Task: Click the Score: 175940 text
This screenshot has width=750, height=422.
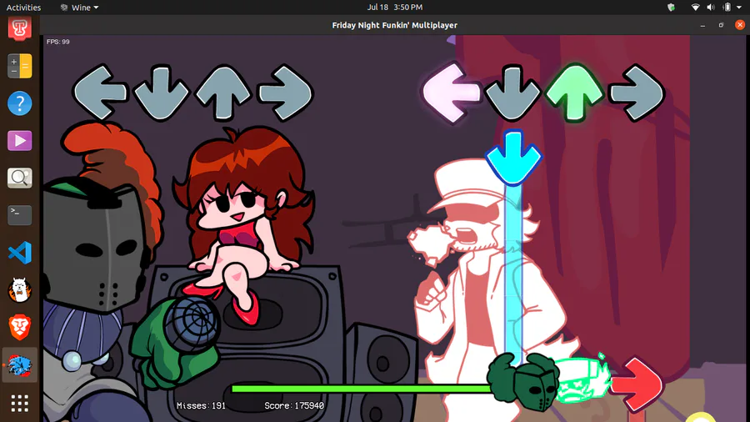Action: 294,405
